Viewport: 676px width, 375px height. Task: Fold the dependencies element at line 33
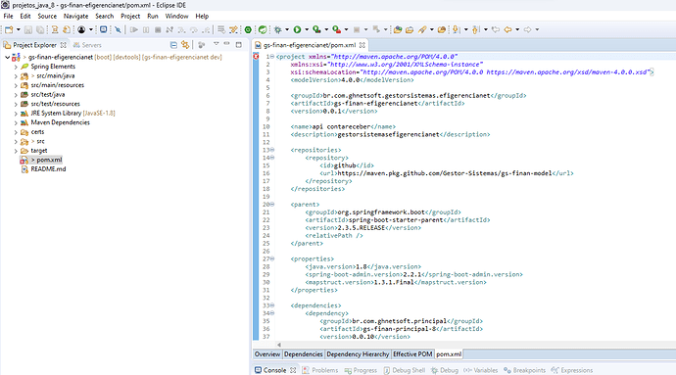272,305
